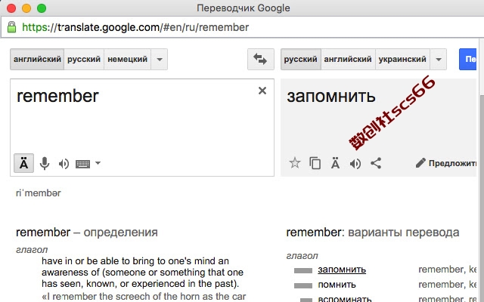The width and height of the screenshot is (484, 302).
Task: Toggle source transliteration Ä button
Action: tap(23, 163)
